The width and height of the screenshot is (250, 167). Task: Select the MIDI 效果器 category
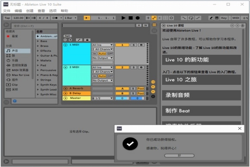(x=17, y=70)
